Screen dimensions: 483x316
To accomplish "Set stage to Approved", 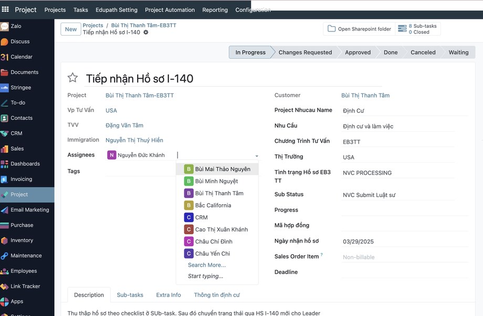I will 358,52.
